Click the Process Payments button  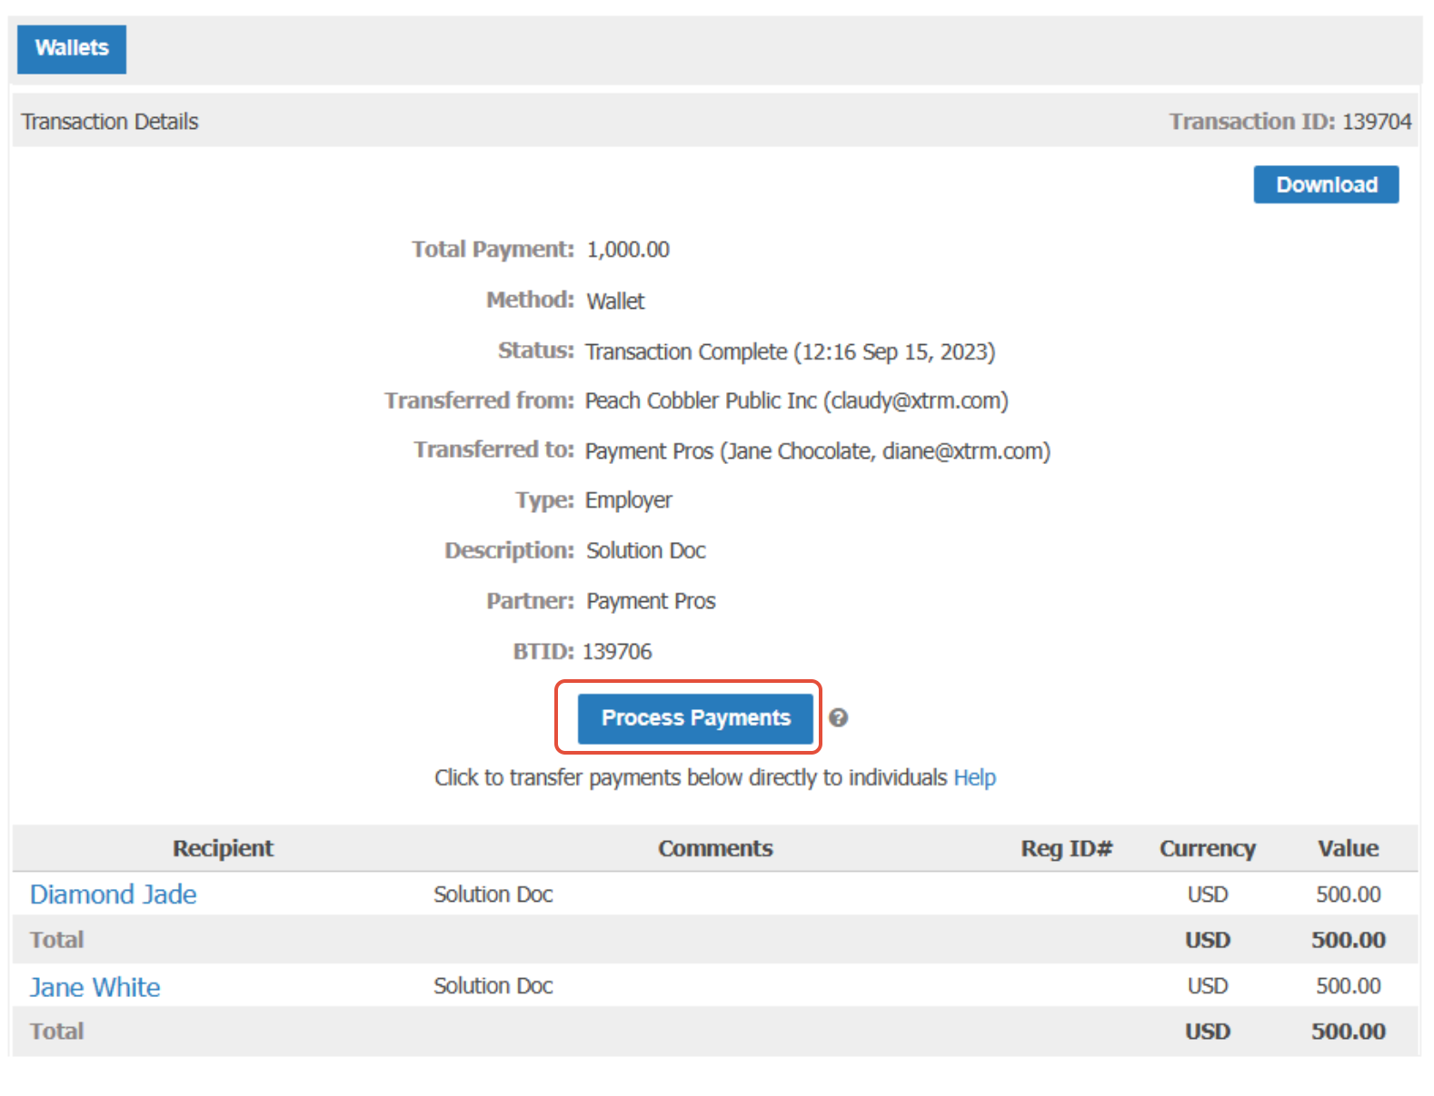point(695,718)
